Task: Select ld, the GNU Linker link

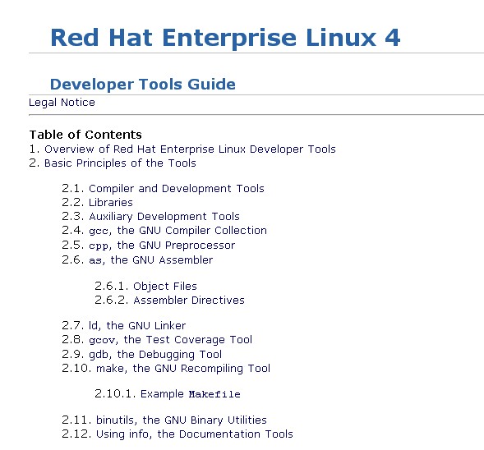Action: point(137,326)
